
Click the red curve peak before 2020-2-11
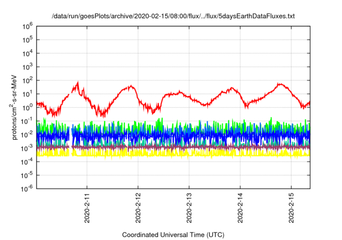(x=78, y=83)
